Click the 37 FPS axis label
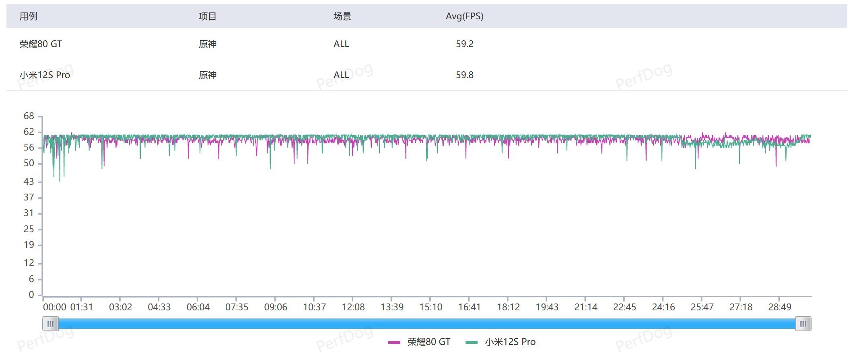Screen dimensions: 855x353 [29, 198]
